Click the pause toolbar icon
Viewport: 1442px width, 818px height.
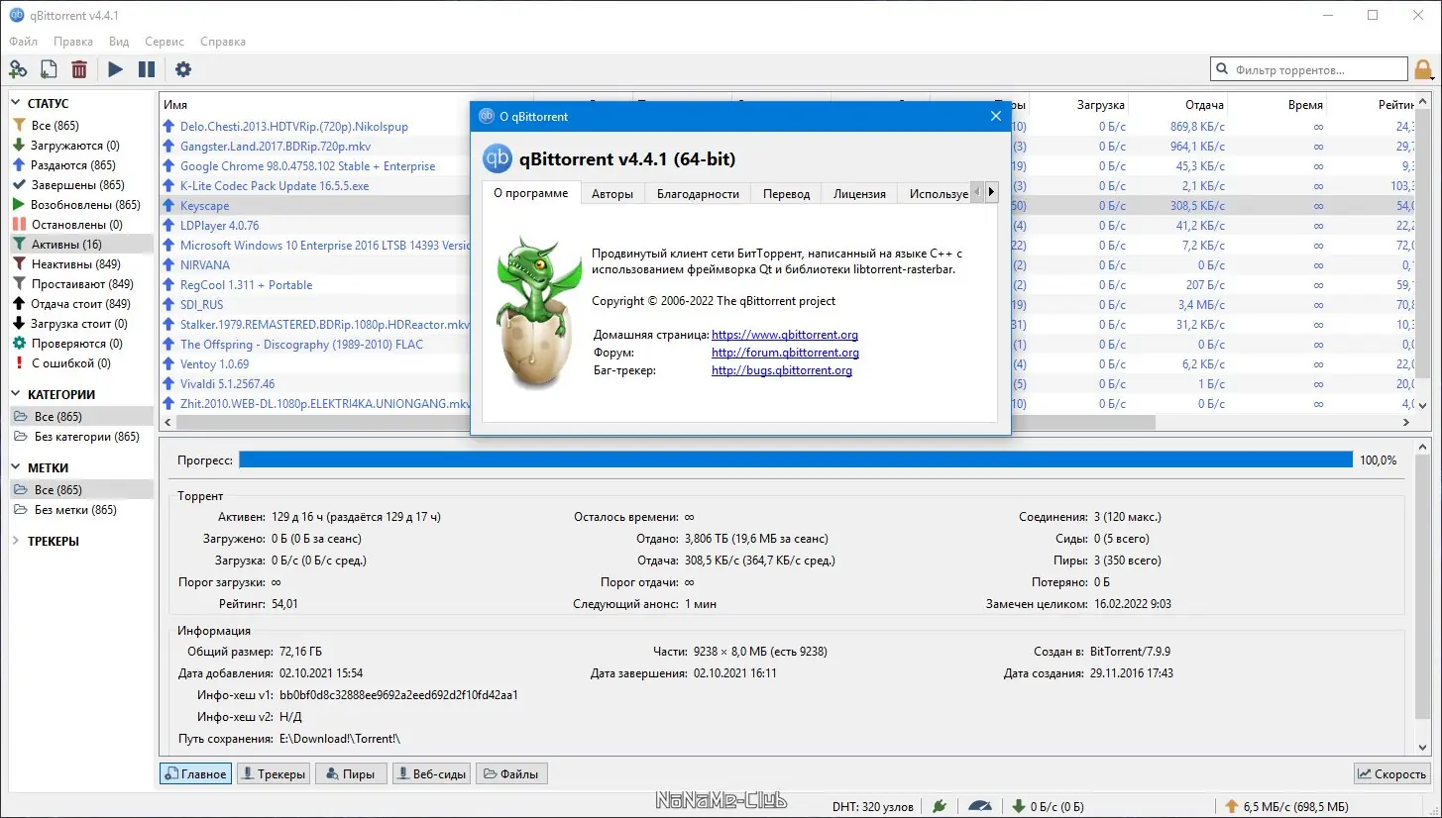point(147,69)
